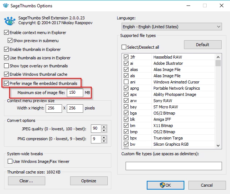This screenshot has width=230, height=194.
Task: Decrease PNG compression with down arrow
Action: 104,141
